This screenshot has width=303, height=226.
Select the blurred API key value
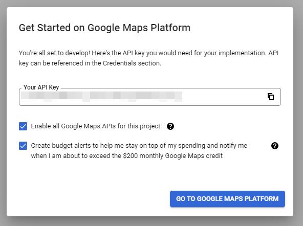[101, 97]
